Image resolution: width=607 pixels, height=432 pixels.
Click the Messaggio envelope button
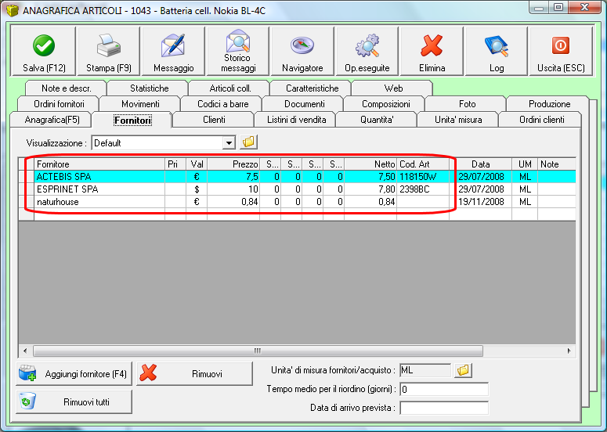coord(173,51)
